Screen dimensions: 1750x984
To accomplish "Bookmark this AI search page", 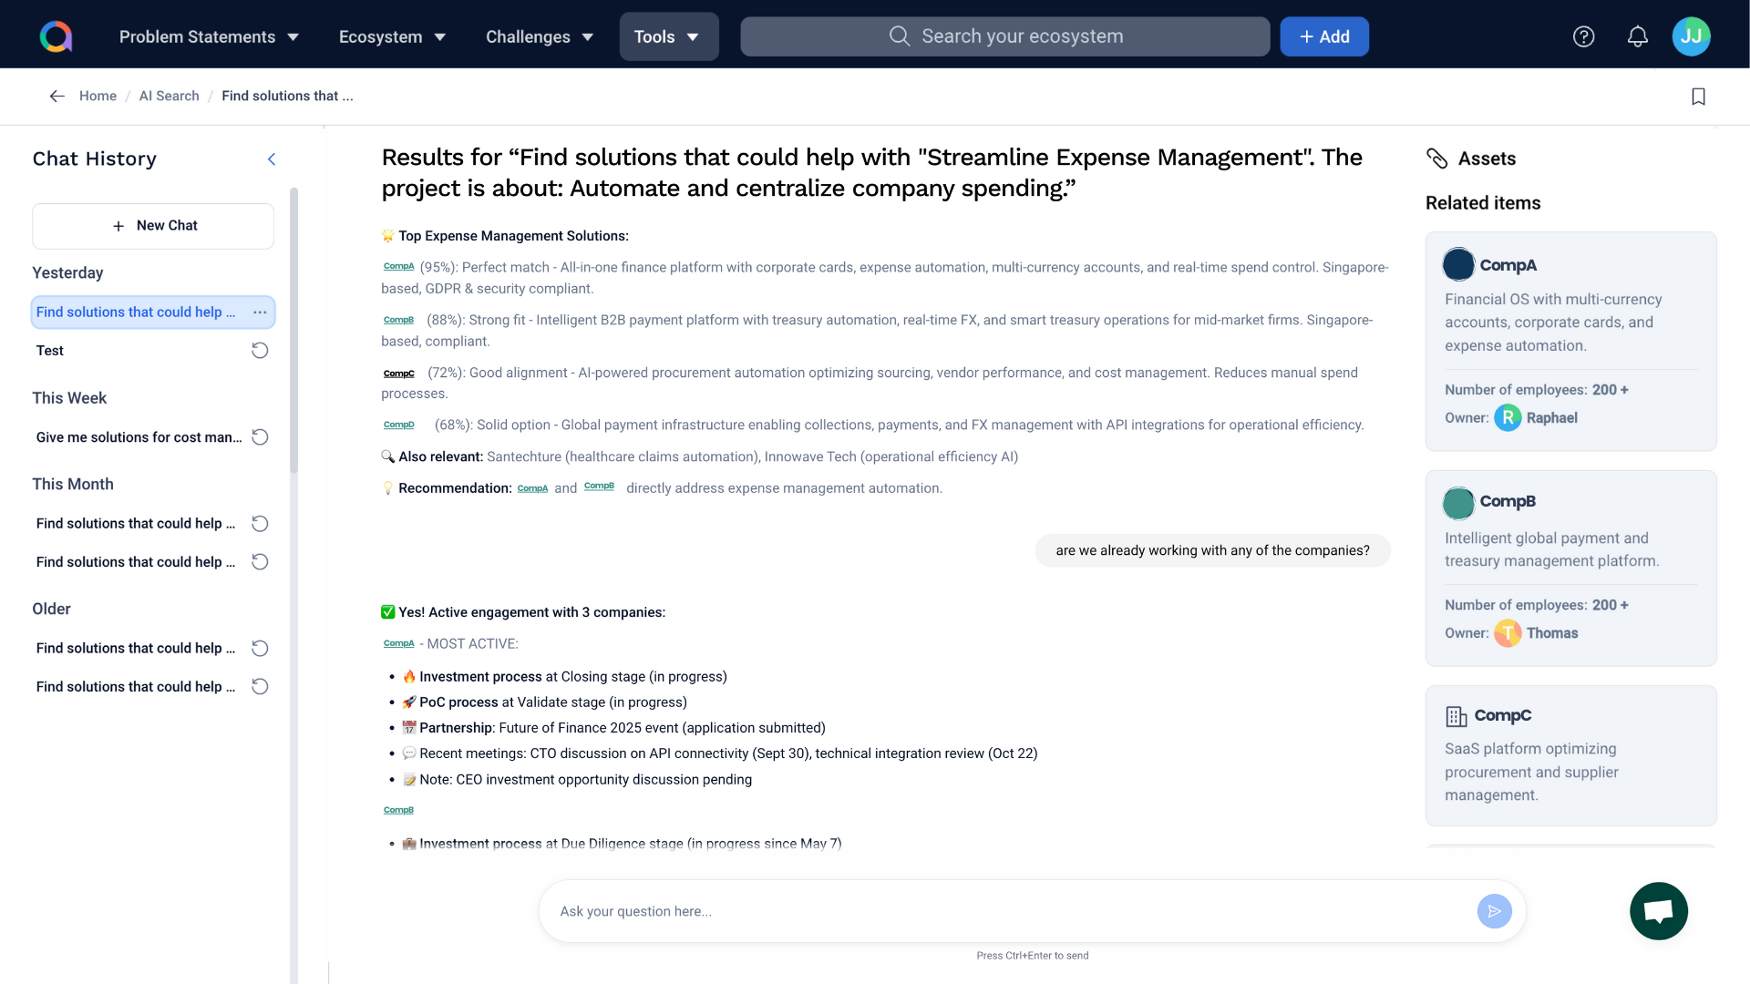I will click(1698, 97).
